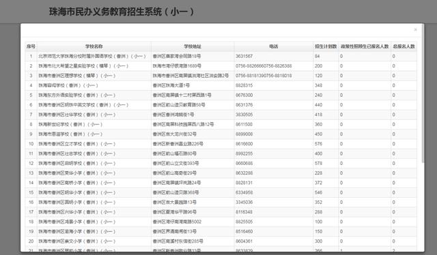
Task: Click the policy-enrollment registered count column header
Action: 365,46
